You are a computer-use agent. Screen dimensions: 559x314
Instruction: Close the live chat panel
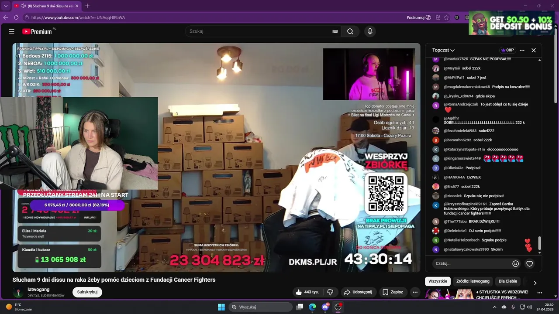click(x=534, y=50)
